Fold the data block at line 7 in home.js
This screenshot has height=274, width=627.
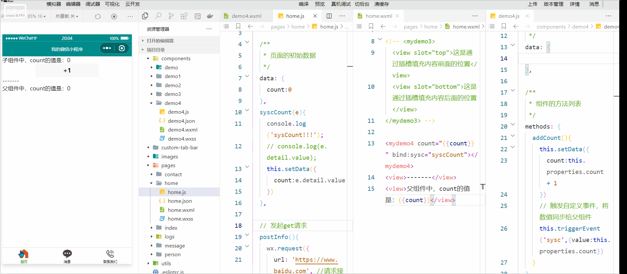coord(247,76)
